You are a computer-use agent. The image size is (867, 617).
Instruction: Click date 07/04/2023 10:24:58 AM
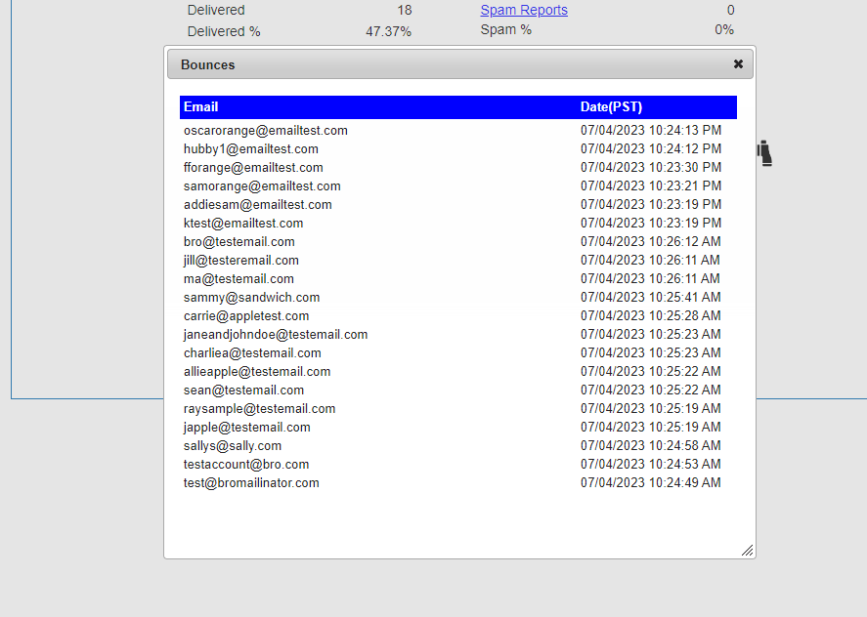coord(650,446)
